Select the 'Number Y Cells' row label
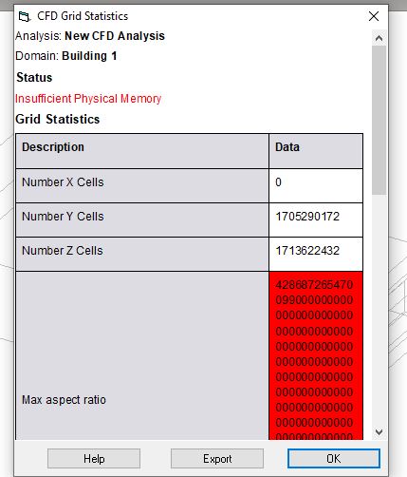This screenshot has height=477, width=407. pyautogui.click(x=63, y=217)
